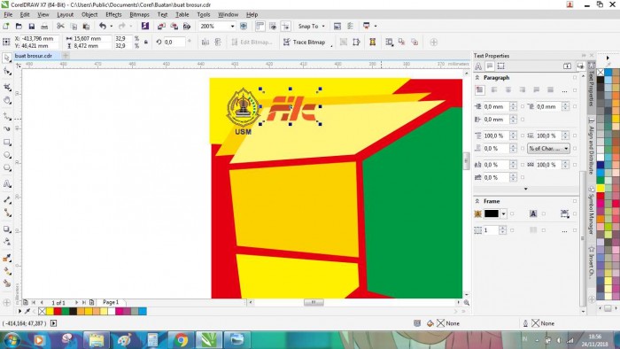The width and height of the screenshot is (620, 349).
Task: Select the Drop Shadow tool
Action: click(x=7, y=229)
